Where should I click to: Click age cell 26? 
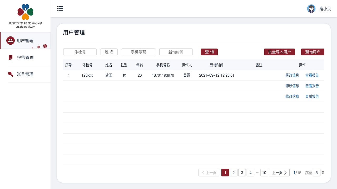point(140,75)
